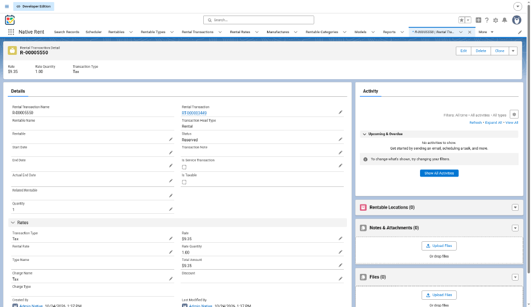The width and height of the screenshot is (531, 307).
Task: Close the R-00005550 workspace tab
Action: tap(469, 32)
